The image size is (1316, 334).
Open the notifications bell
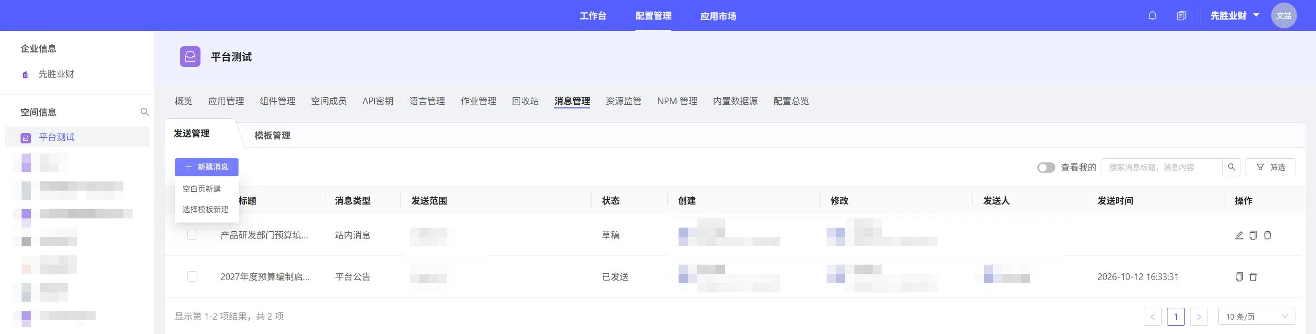pos(1153,15)
